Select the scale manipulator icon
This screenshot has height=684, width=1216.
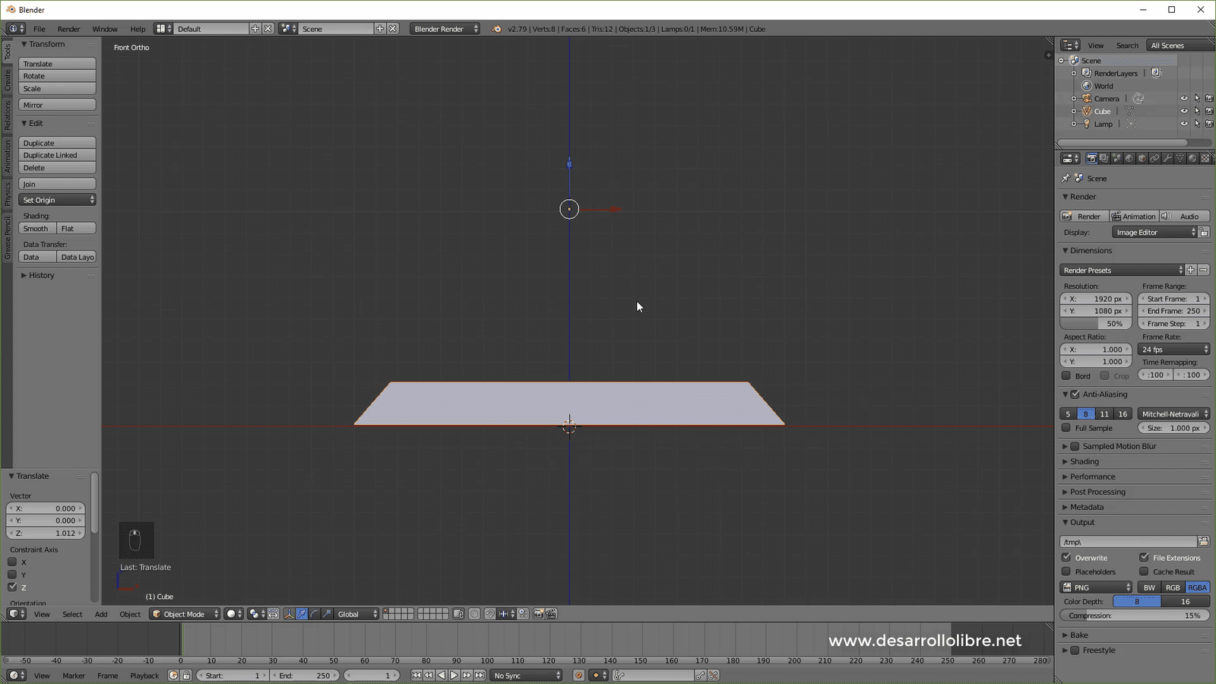point(327,614)
